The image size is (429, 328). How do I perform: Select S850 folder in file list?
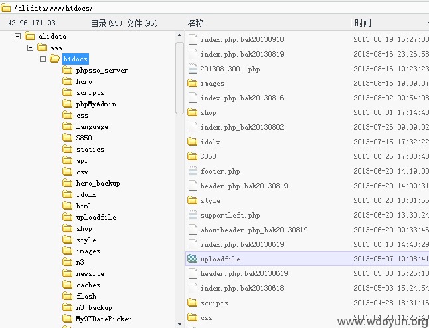tap(208, 156)
